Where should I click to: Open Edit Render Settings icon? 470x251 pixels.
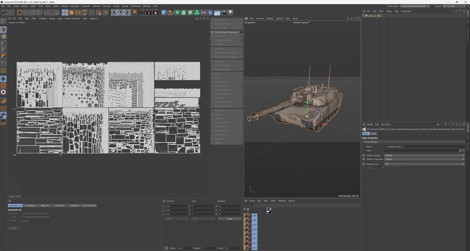[155, 13]
